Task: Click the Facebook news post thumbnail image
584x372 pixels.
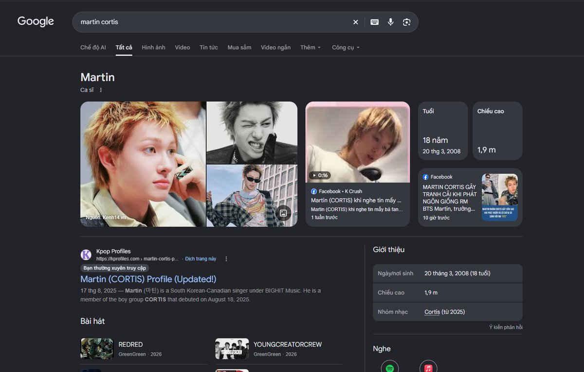Action: (x=500, y=198)
